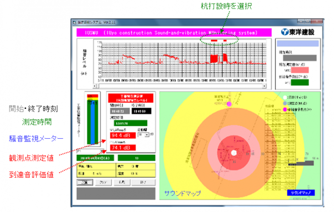Image resolution: width=334 pixels, height=212 pixels.
Task: Maximize the monitoring system window
Action: (307, 21)
